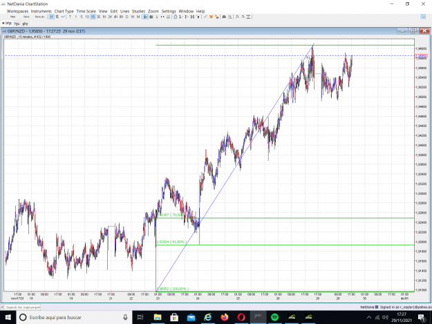Click the zoom out magnifier icon

coord(243,17)
